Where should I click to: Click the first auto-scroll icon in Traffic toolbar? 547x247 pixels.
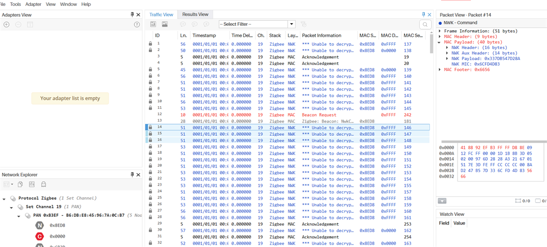coord(153,24)
